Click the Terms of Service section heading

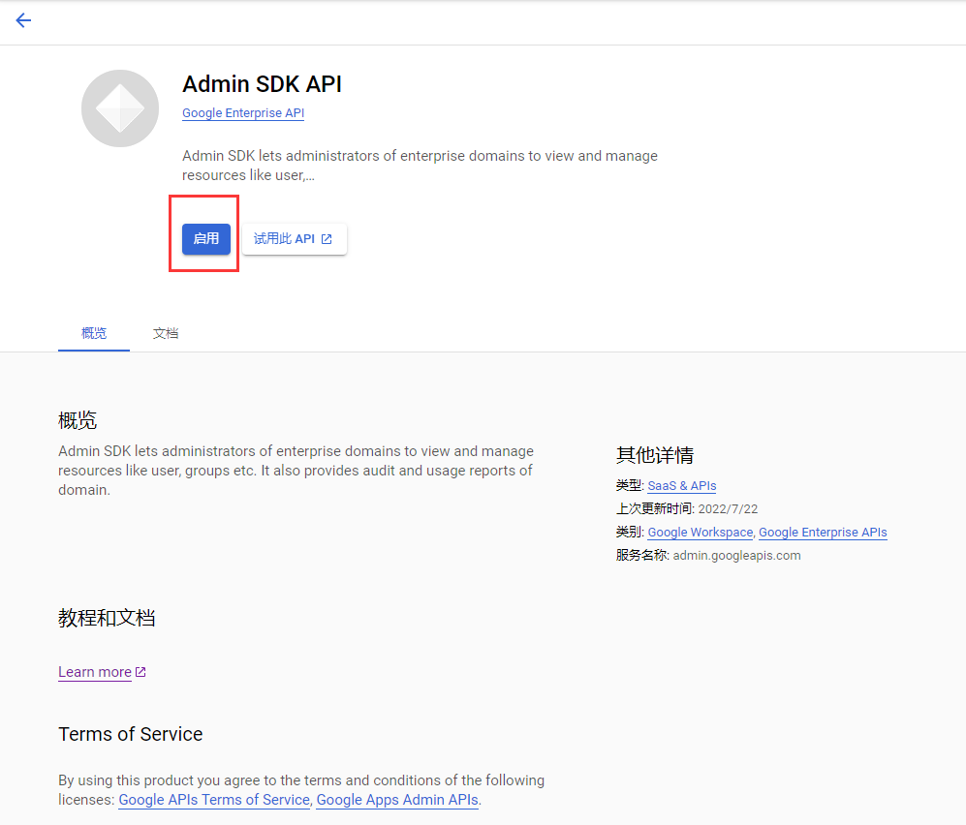[x=130, y=734]
